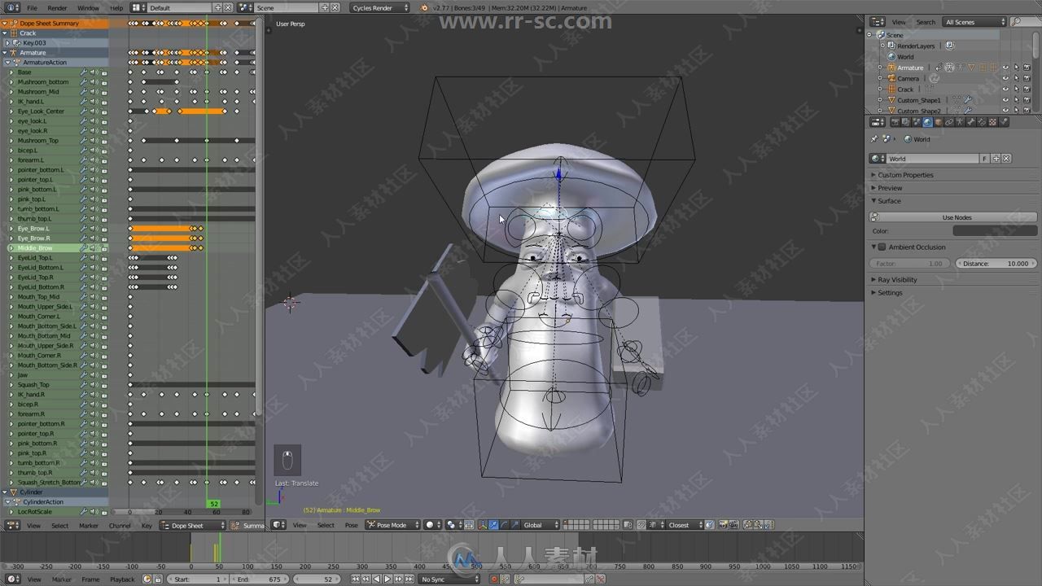Hide Camera using its eye icon

tap(1005, 78)
